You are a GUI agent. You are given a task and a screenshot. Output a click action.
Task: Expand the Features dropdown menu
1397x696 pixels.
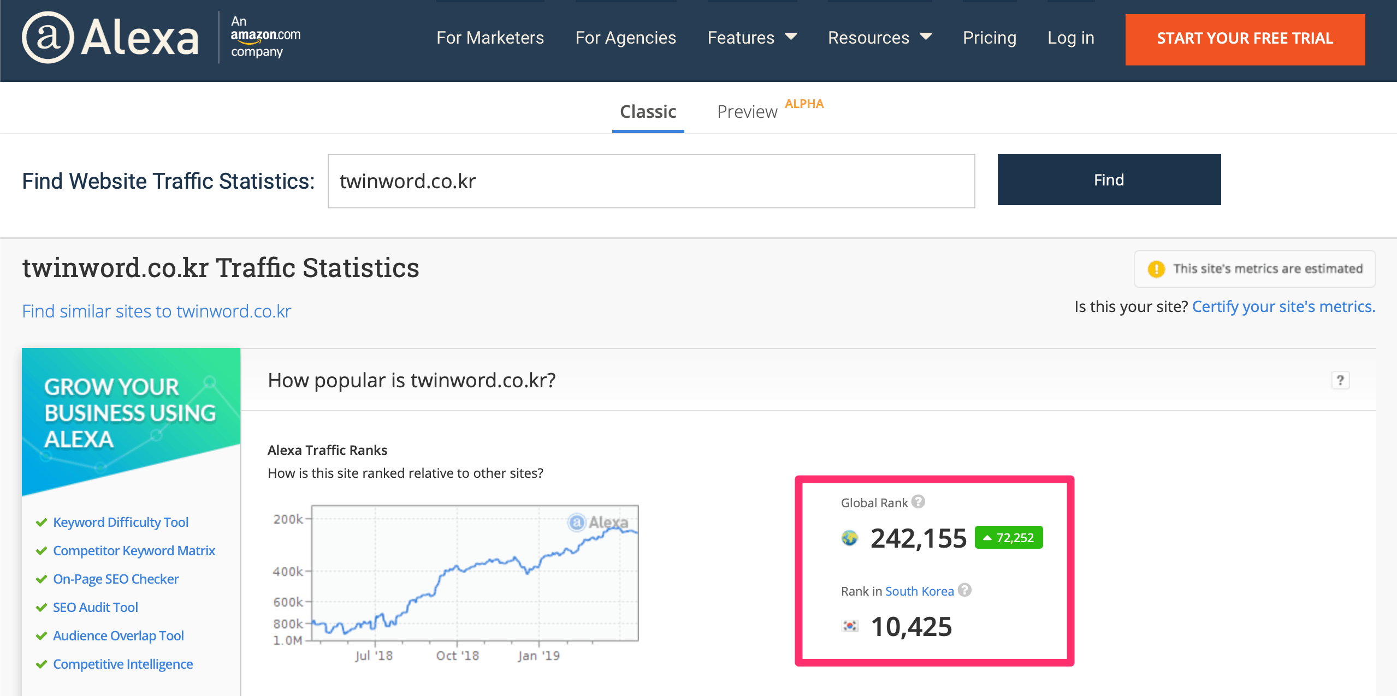(752, 38)
